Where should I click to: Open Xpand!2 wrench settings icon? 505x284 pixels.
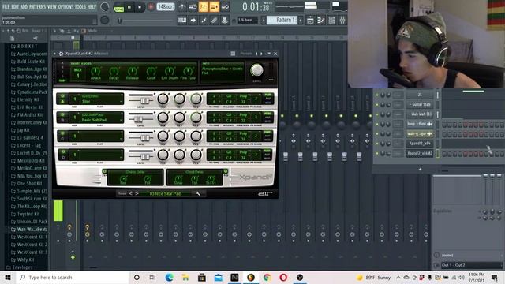pos(198,193)
